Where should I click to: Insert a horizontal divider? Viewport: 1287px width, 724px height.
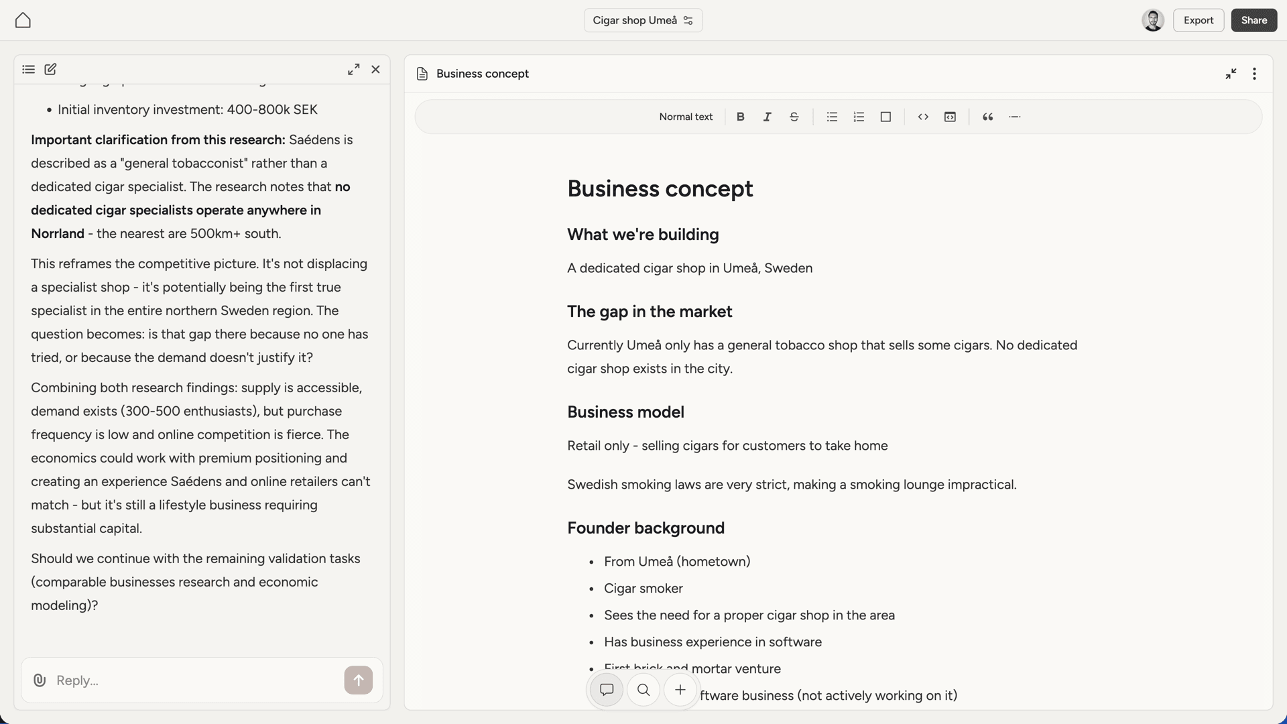point(1015,117)
